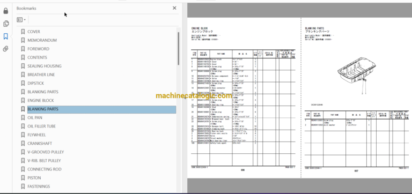Click the BLANKING PARTS heading on page 007
Screen dimensions: 412x194
click(314, 28)
